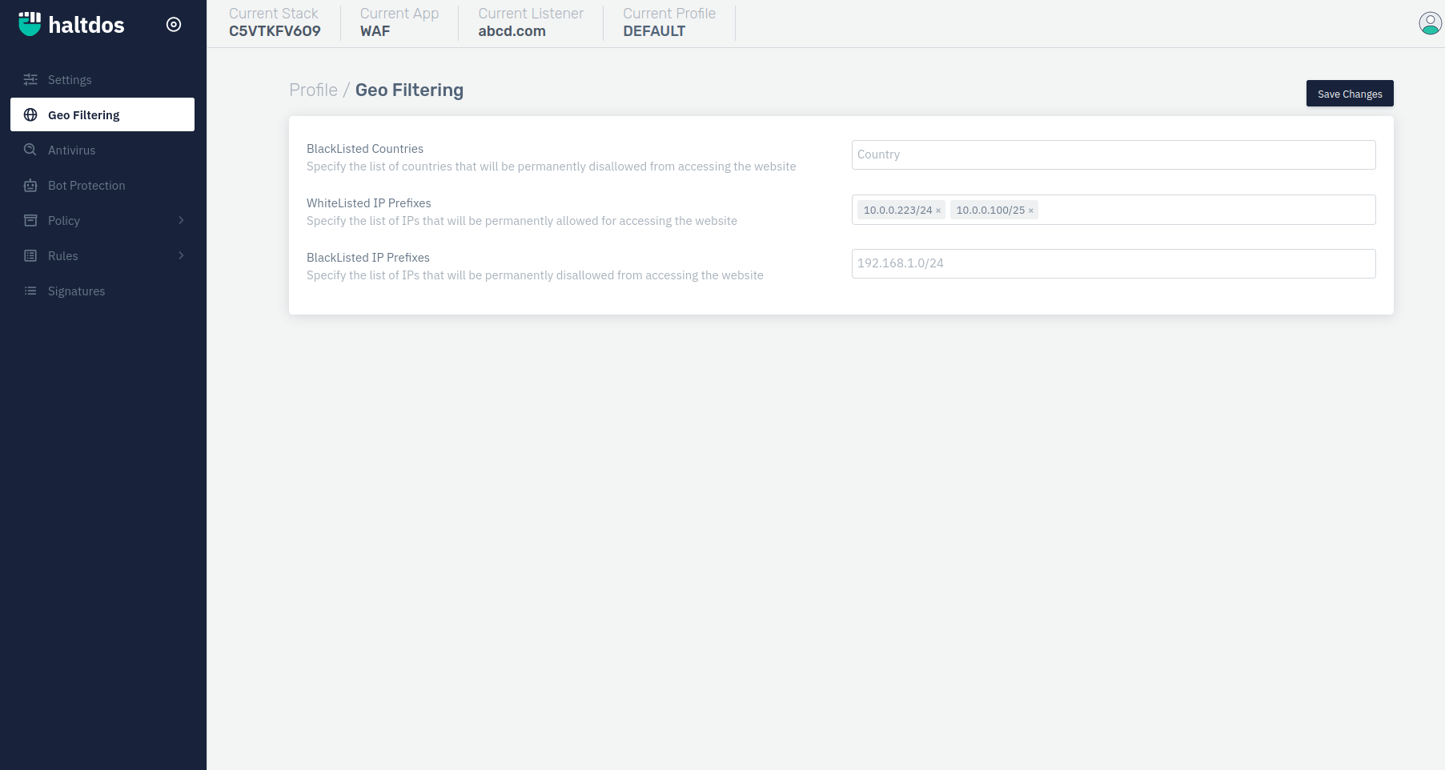Click the IPs permanently disallowed description
This screenshot has width=1445, height=770.
pos(535,275)
